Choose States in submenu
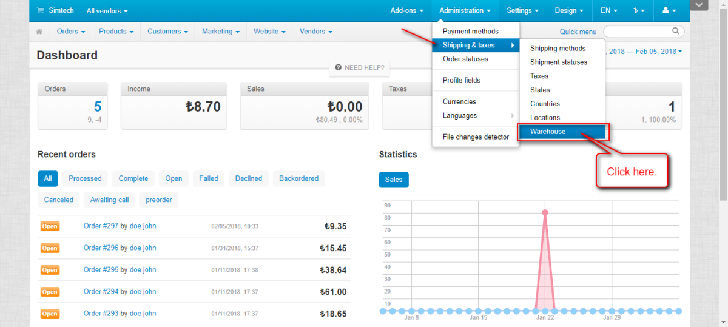 [562, 90]
